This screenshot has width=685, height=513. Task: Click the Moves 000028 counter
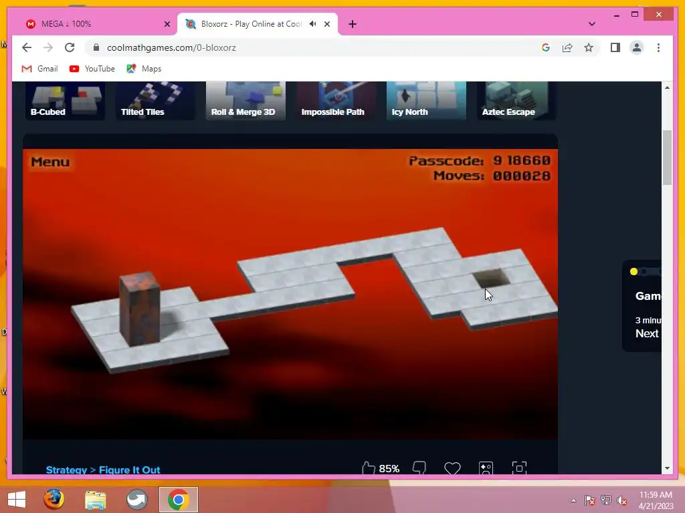492,176
